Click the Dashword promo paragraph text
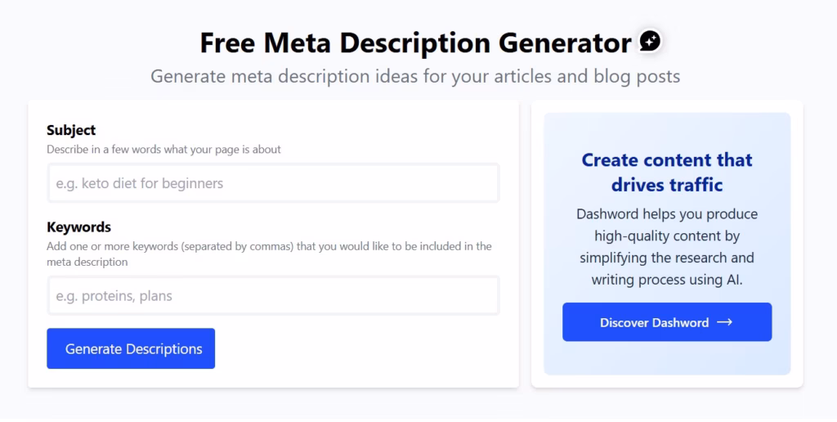Screen dimensions: 837x422 tap(667, 247)
